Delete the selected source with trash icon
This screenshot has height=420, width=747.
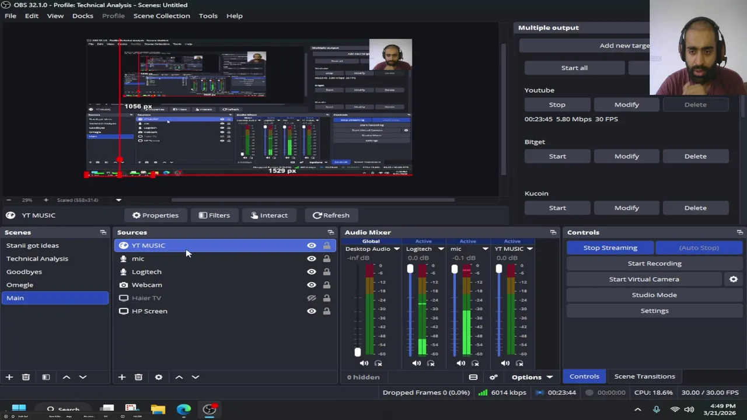(138, 377)
